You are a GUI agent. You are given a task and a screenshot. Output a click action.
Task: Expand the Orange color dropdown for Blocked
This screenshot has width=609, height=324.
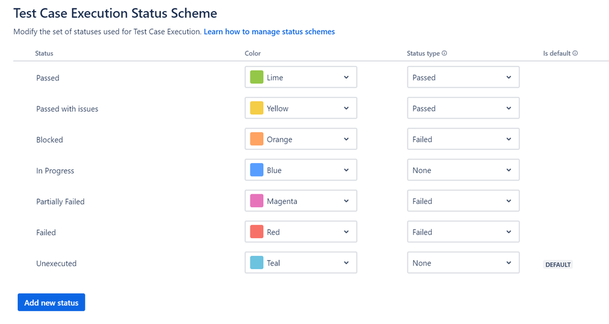pos(301,139)
